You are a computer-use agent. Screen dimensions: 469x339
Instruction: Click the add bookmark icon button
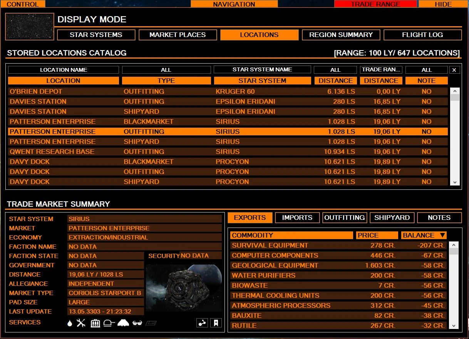coord(216,323)
